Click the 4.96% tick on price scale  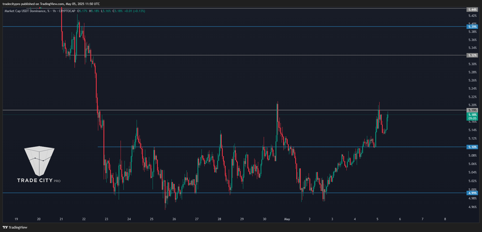pos(472,207)
